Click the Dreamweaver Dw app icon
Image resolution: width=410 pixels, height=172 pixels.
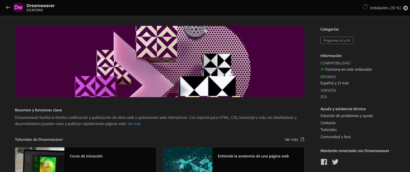tap(18, 8)
